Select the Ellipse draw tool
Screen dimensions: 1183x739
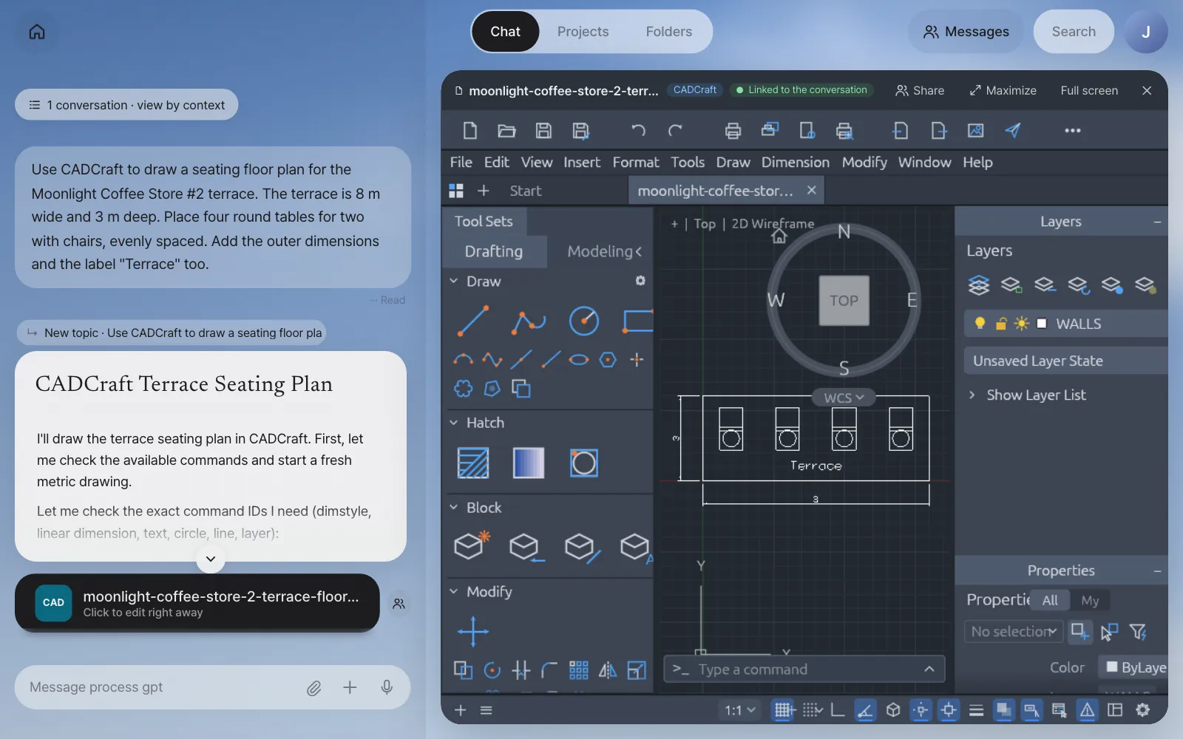coord(579,360)
